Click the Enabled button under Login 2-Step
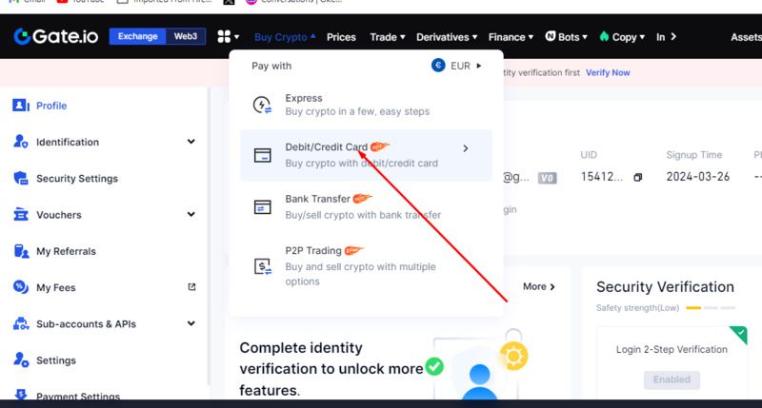The width and height of the screenshot is (762, 408). pyautogui.click(x=672, y=379)
